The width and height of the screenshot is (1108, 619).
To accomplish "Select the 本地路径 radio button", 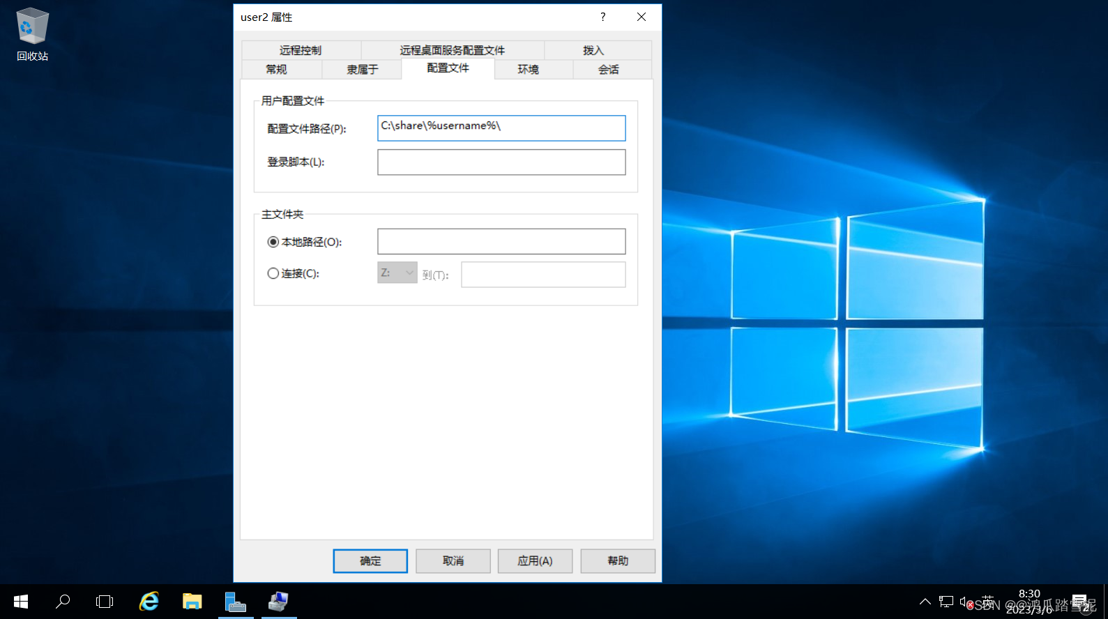I will (x=273, y=242).
